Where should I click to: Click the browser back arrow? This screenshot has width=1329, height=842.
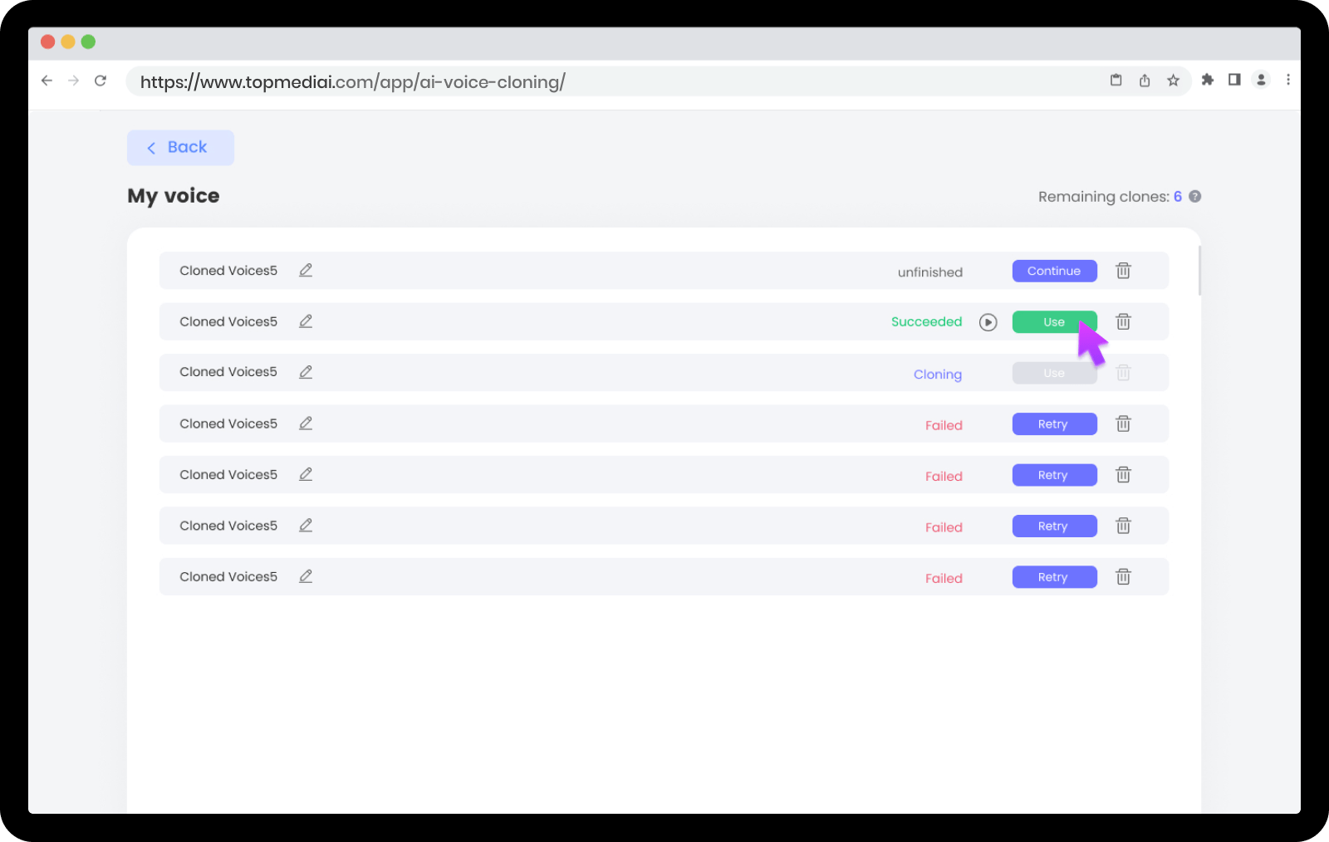pos(47,81)
